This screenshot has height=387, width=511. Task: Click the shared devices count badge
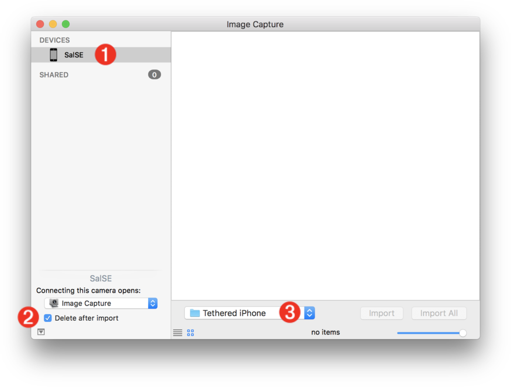click(154, 75)
